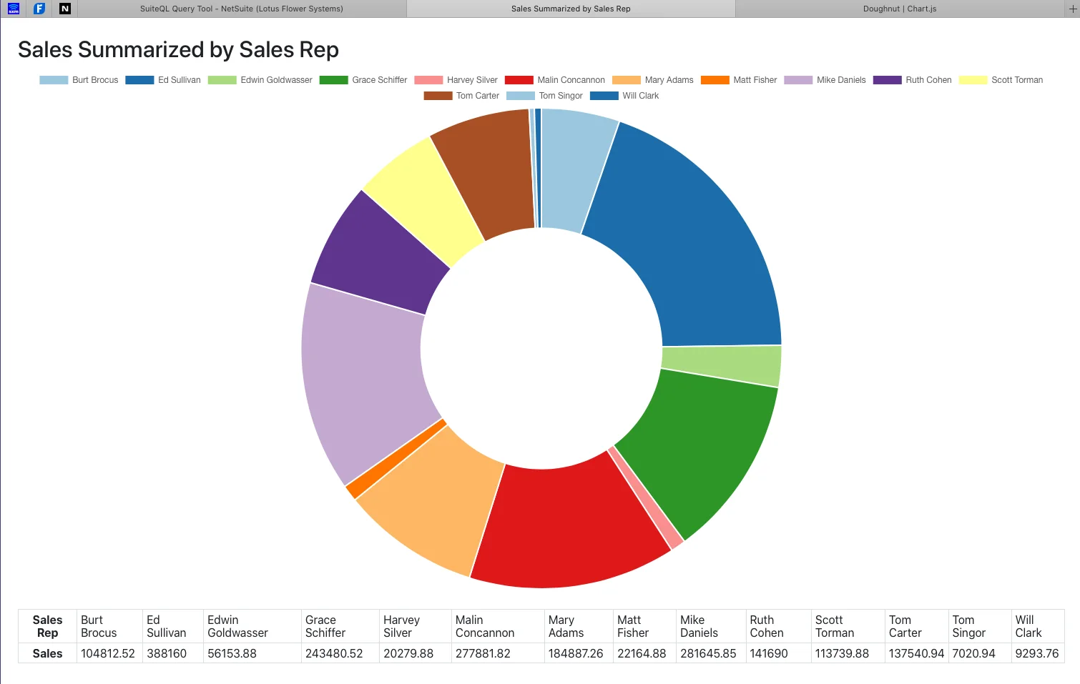Image resolution: width=1080 pixels, height=684 pixels.
Task: Click the Tom Carter brown legend swatch
Action: [x=438, y=96]
